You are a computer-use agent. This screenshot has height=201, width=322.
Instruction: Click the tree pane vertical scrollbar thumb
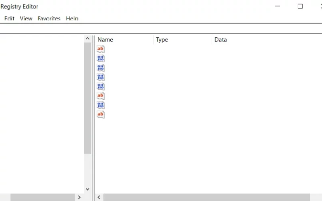coord(87,98)
